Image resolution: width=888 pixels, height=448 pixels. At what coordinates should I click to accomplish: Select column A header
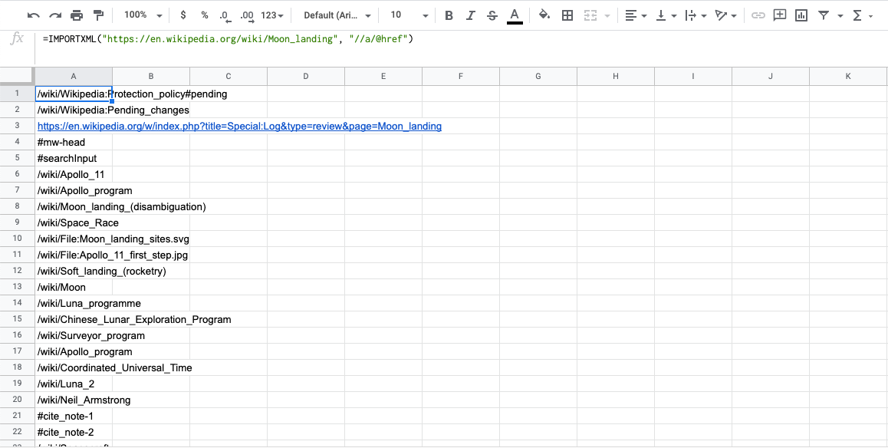[74, 77]
